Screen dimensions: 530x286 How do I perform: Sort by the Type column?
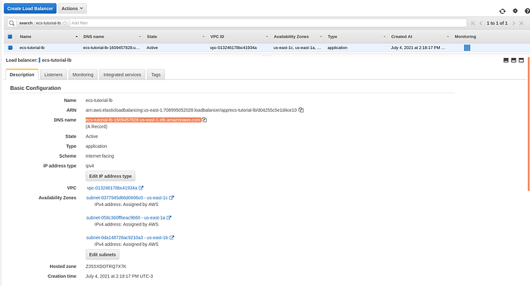coord(357,36)
